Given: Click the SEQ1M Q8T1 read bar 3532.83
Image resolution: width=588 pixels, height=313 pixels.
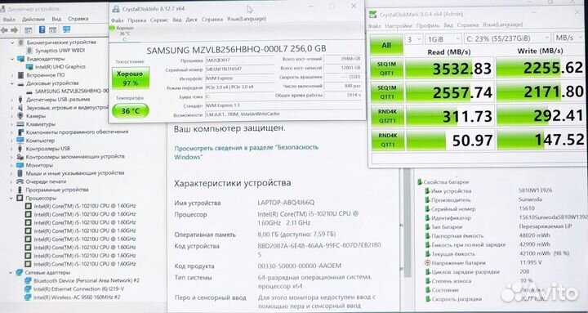Looking at the screenshot, I should point(449,69).
